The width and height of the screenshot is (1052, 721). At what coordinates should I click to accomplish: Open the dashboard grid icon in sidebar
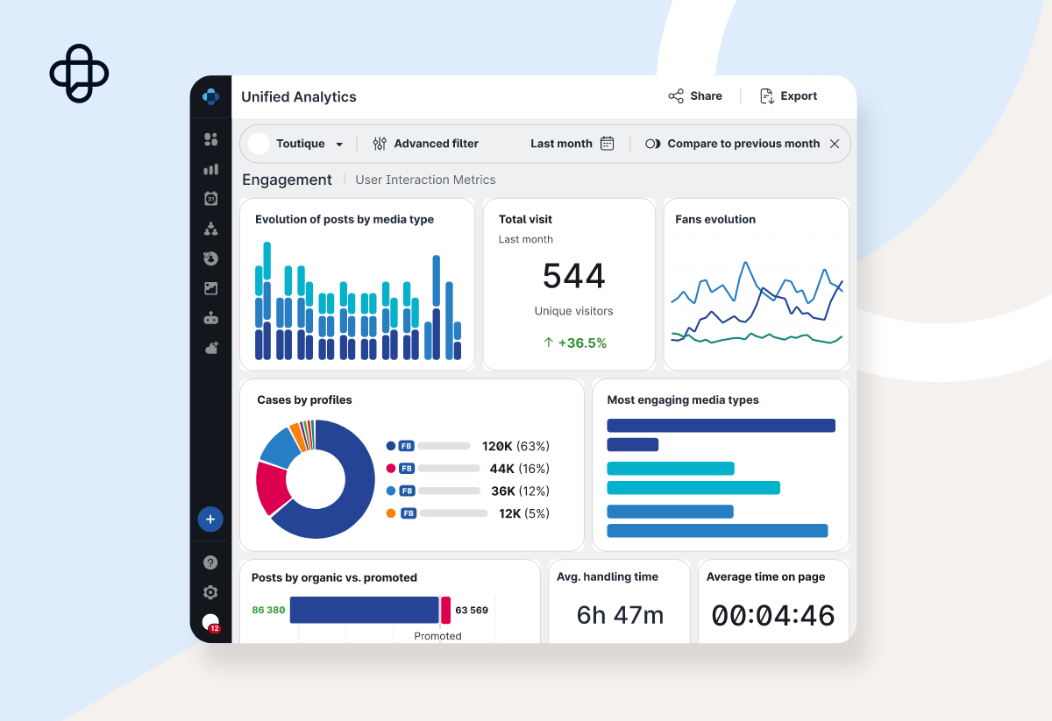[x=210, y=139]
